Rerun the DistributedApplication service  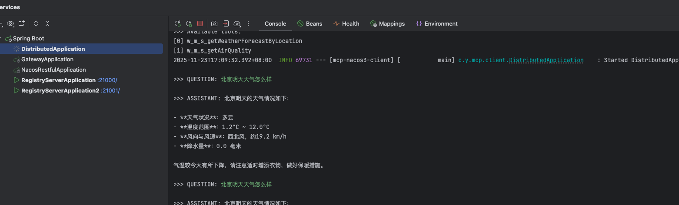point(177,24)
